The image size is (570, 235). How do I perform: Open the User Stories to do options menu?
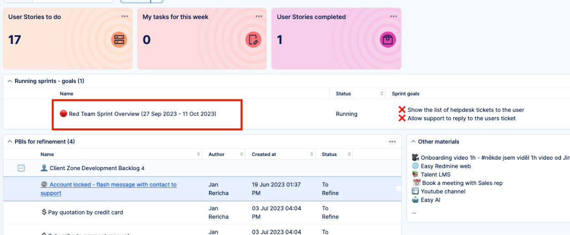[124, 17]
